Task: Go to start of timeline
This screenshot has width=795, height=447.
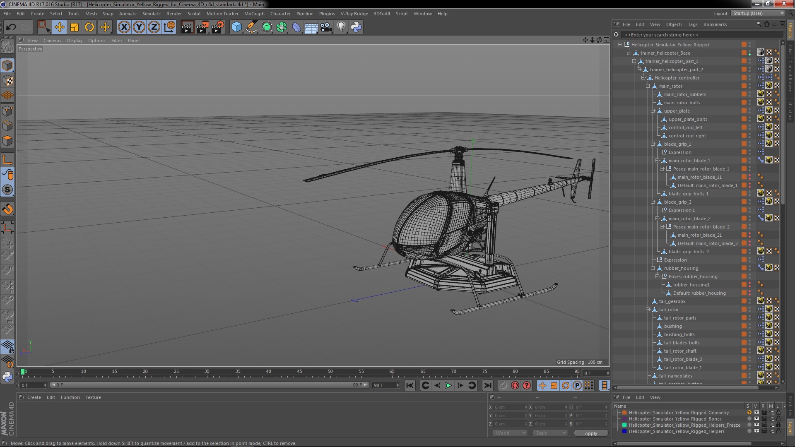Action: pyautogui.click(x=410, y=385)
